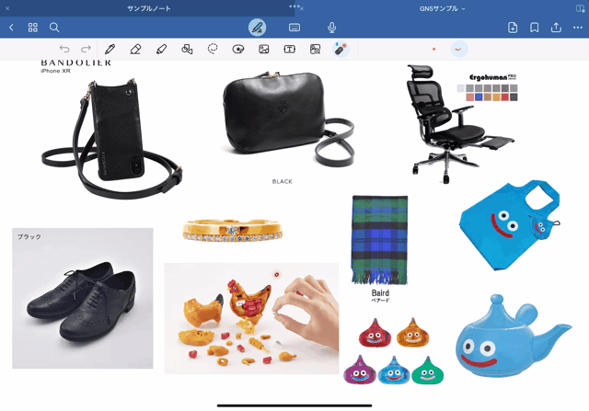Tap the BLACK caption text
This screenshot has width=589, height=411.
[x=283, y=181]
